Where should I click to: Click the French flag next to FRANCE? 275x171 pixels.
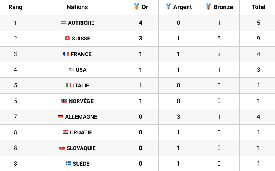66,54
